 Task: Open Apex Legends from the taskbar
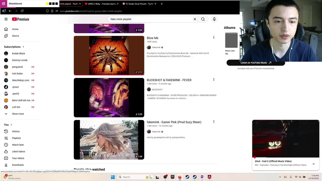209,177
